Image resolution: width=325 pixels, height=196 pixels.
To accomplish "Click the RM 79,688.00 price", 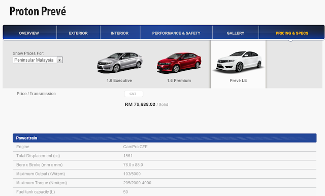I will [140, 104].
